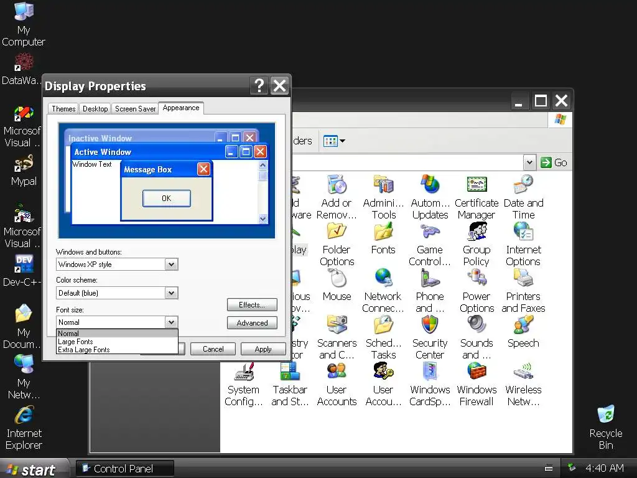The width and height of the screenshot is (637, 478).
Task: Open Scanners and Cameras icon
Action: pos(337,338)
